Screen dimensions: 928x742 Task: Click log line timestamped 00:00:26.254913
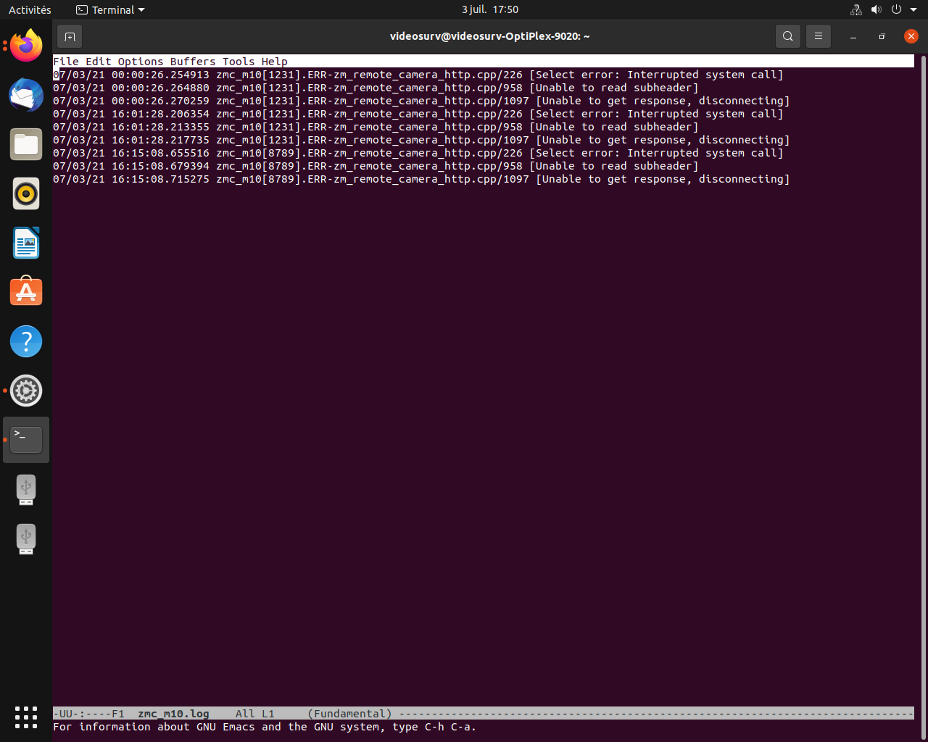(x=418, y=75)
